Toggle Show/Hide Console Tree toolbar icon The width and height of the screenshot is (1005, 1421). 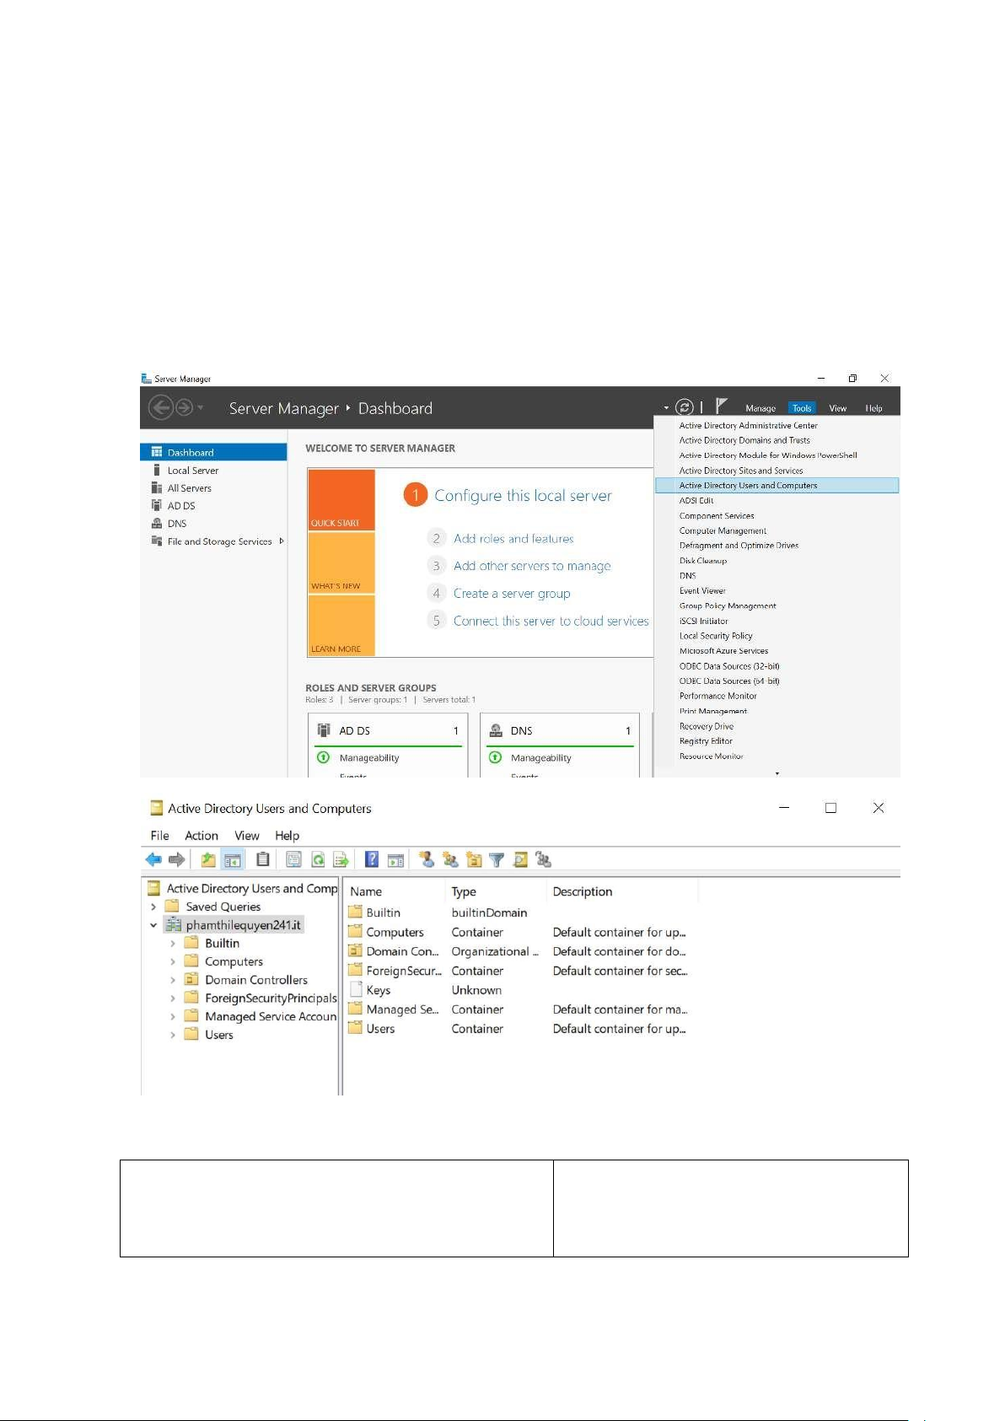click(x=233, y=859)
